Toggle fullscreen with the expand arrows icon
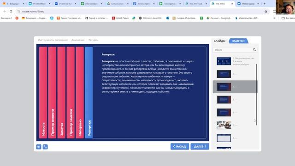The image size is (295, 166). (45, 147)
